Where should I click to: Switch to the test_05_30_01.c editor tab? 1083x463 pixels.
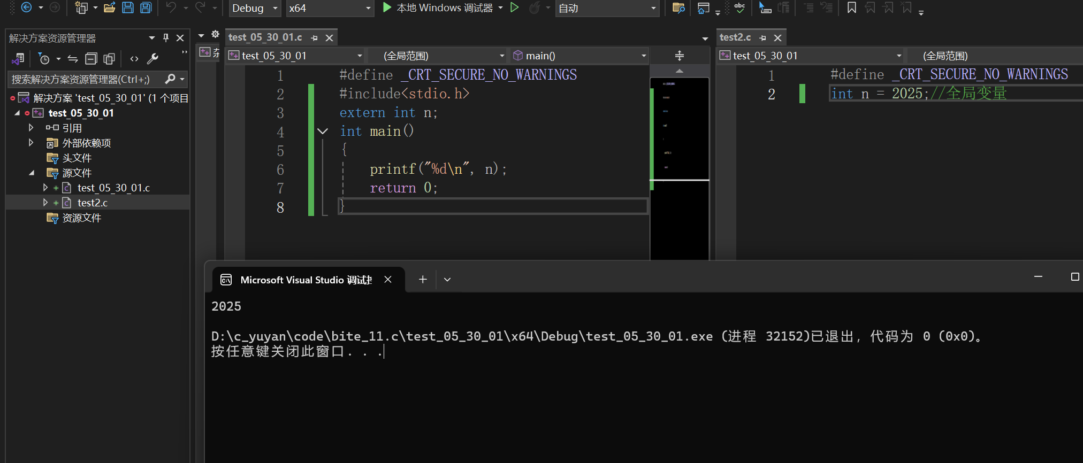click(x=265, y=37)
